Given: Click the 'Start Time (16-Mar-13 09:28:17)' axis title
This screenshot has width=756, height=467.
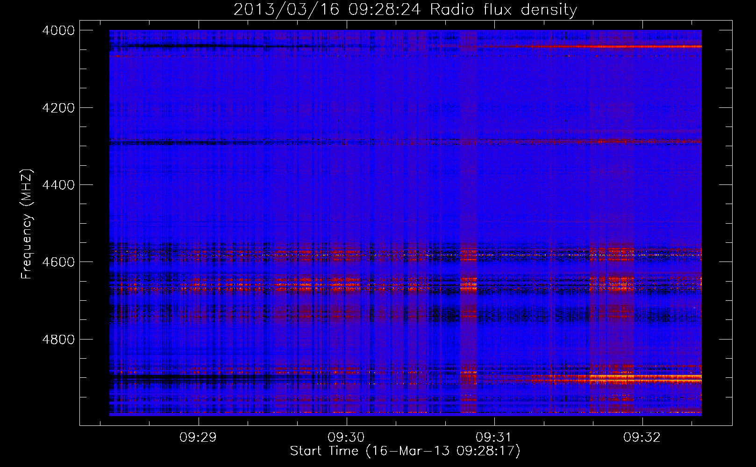Looking at the screenshot, I should click(405, 451).
